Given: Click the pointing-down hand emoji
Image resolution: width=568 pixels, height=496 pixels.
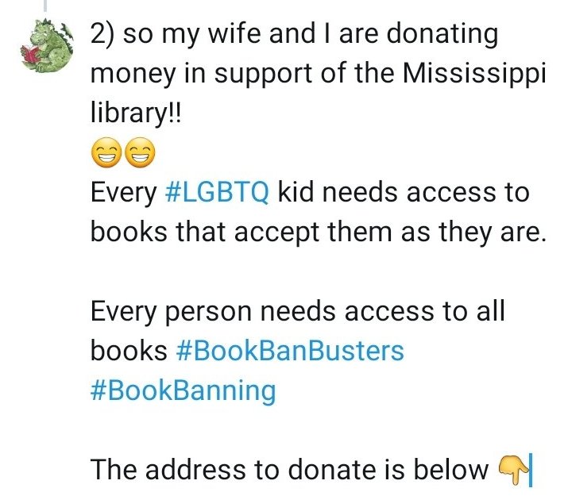Looking at the screenshot, I should coord(512,470).
